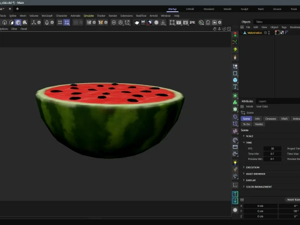Open the Mode menu in Attributes panel
This screenshot has width=300, height=225.
tap(249, 106)
